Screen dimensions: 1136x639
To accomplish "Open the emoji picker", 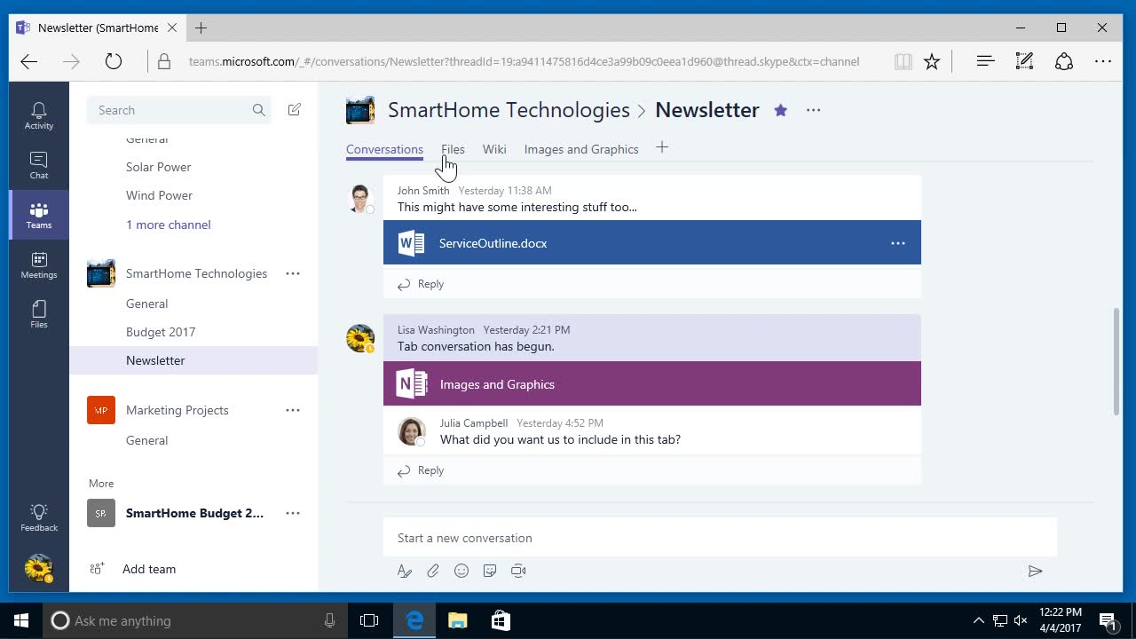I will 461,571.
